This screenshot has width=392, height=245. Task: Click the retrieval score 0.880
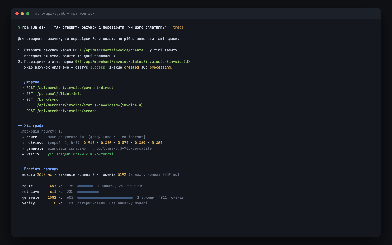[106, 143]
